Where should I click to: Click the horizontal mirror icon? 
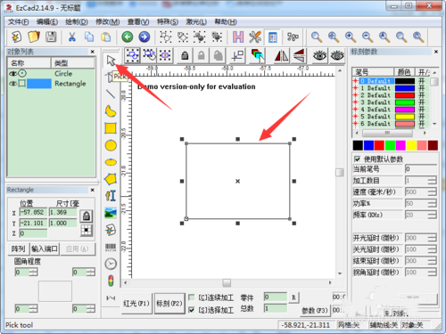point(281,55)
